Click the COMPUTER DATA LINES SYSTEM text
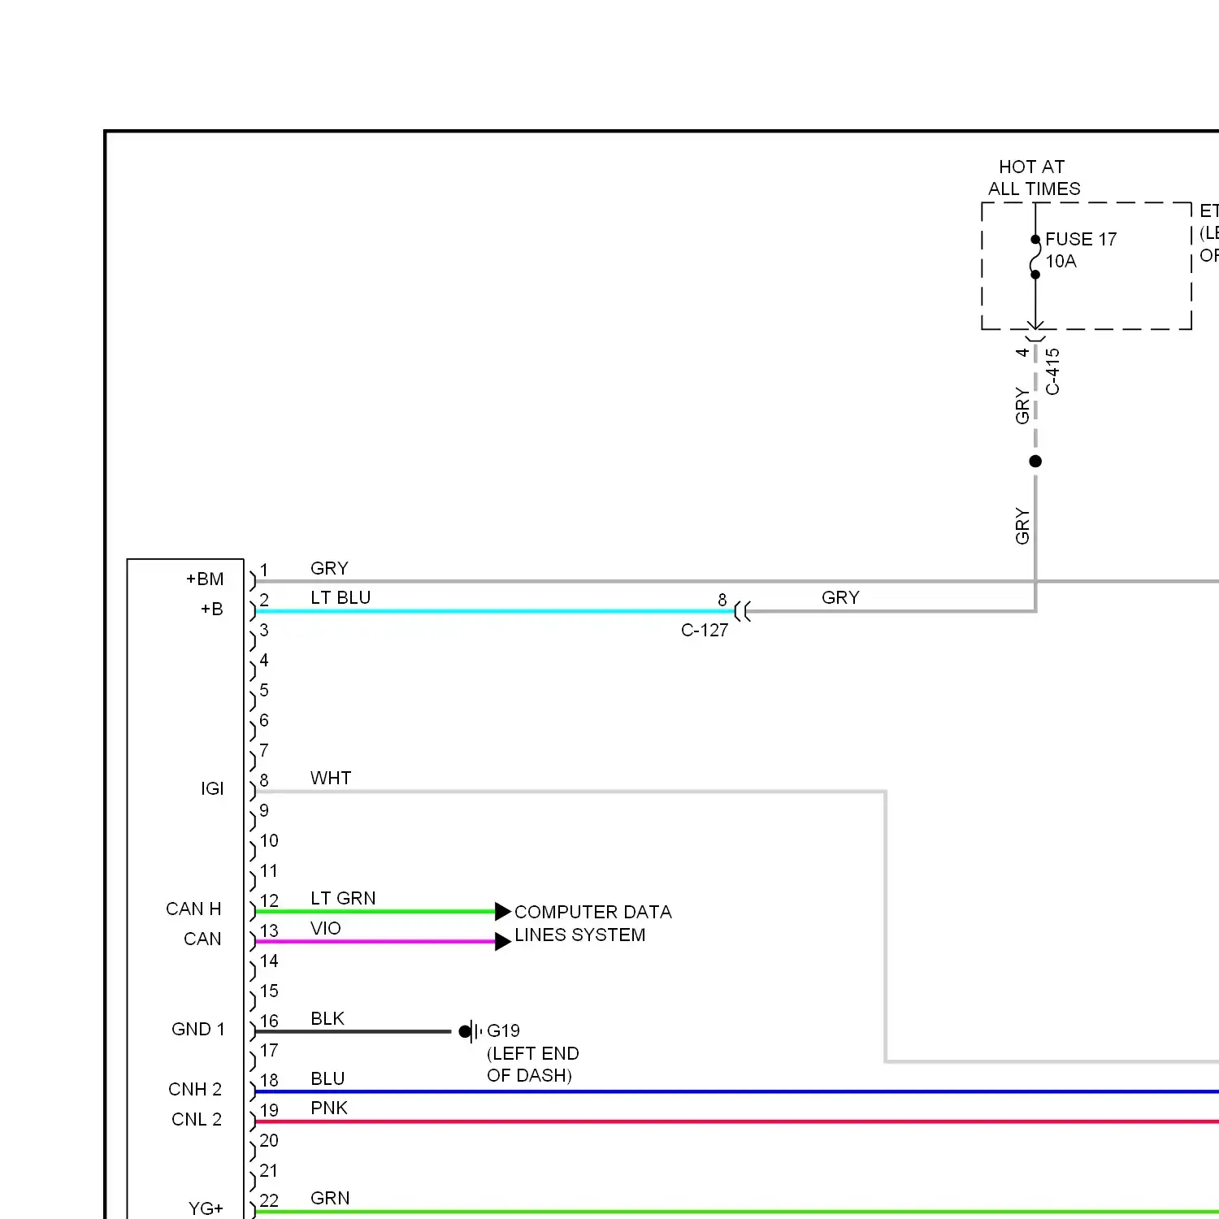Image resolution: width=1219 pixels, height=1219 pixels. [x=593, y=923]
